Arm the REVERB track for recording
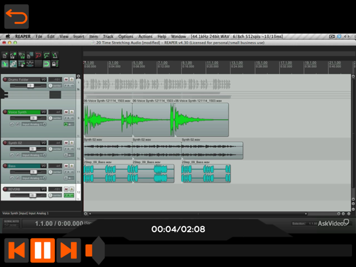 click(5, 189)
